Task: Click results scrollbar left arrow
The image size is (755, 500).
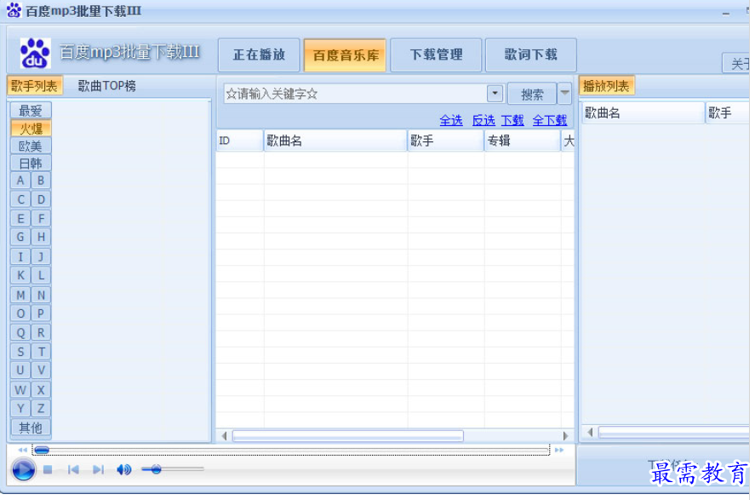Action: tap(224, 436)
